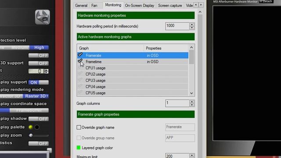Click the Graph columns value field
This screenshot has width=281, height=158.
[x=177, y=104]
